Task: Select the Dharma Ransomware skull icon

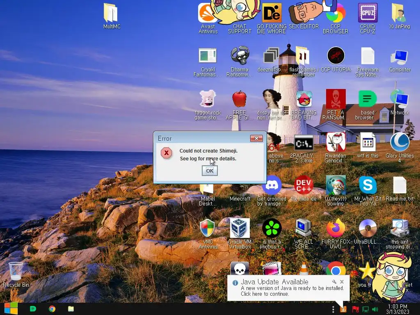Action: click(x=240, y=62)
